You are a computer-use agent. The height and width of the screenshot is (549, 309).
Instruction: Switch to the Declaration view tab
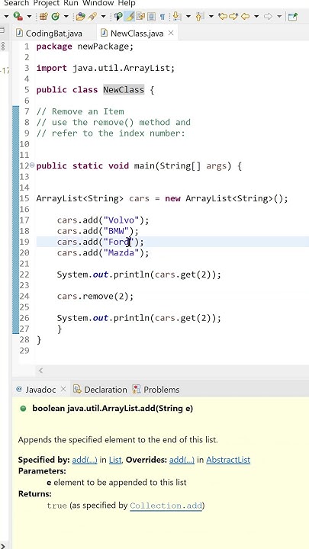pyautogui.click(x=105, y=390)
